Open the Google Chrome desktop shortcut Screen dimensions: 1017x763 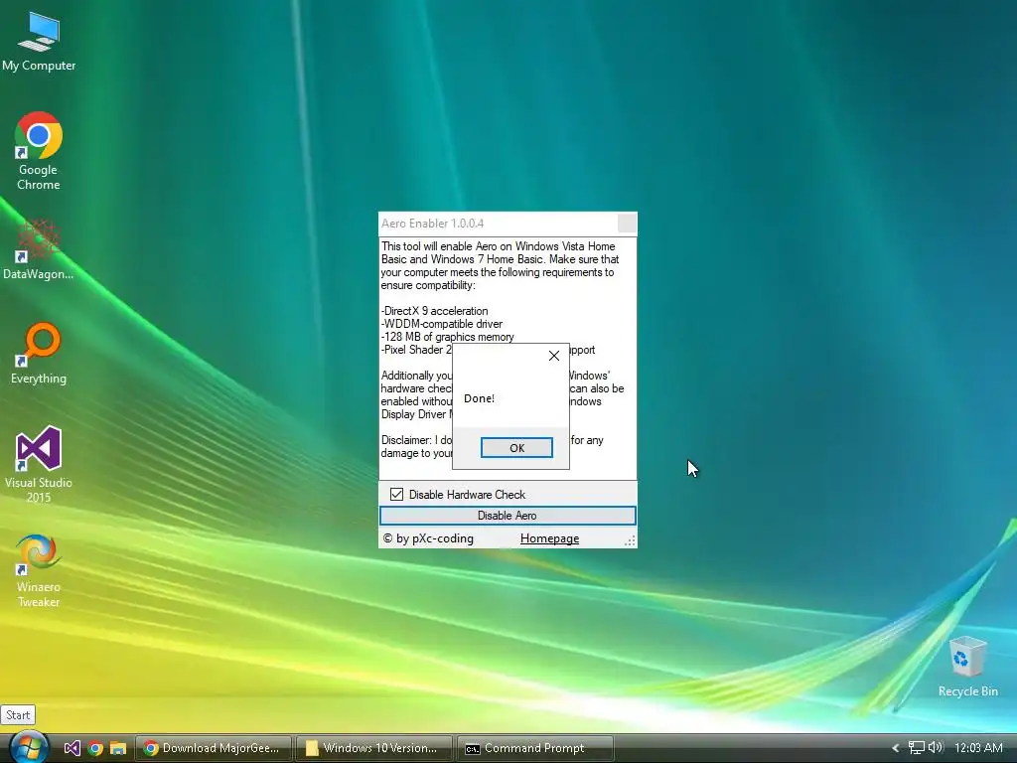tap(39, 151)
